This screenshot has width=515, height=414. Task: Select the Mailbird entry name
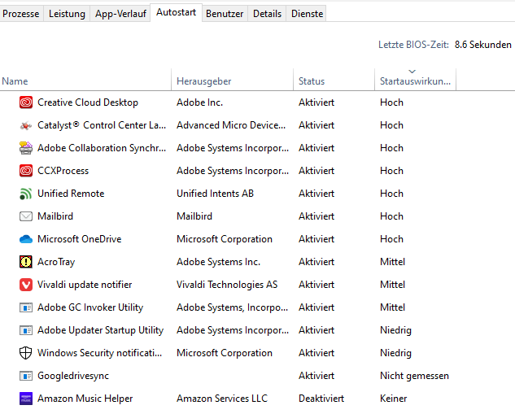click(x=55, y=216)
